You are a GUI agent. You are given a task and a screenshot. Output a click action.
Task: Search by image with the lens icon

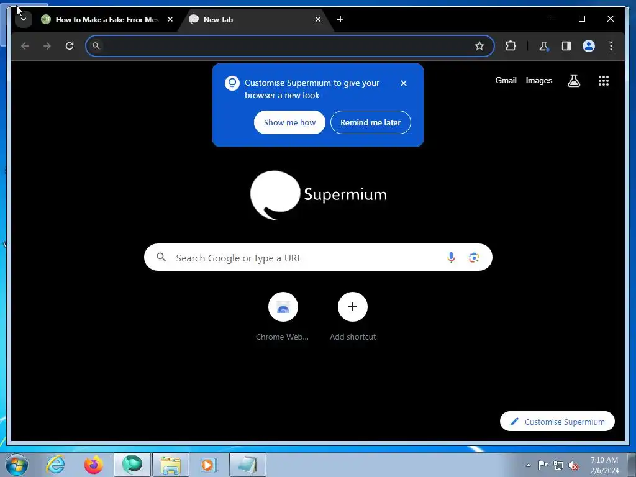click(x=474, y=258)
